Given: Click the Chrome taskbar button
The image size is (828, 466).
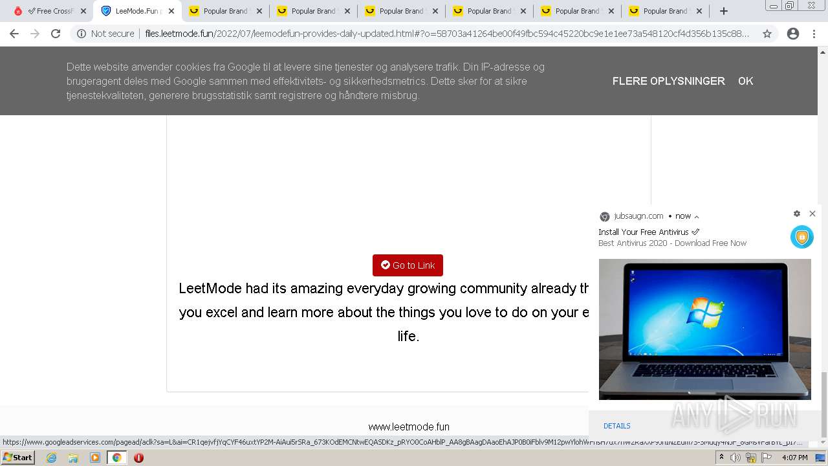Looking at the screenshot, I should (x=116, y=458).
